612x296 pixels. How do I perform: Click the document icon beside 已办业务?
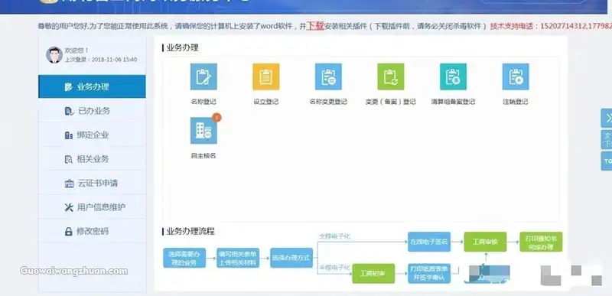69,112
